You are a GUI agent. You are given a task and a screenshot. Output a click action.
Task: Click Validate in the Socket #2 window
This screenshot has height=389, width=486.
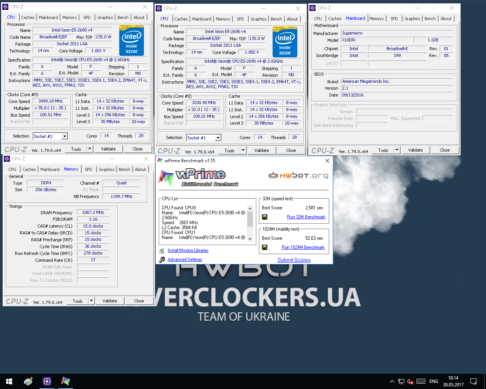(x=108, y=149)
